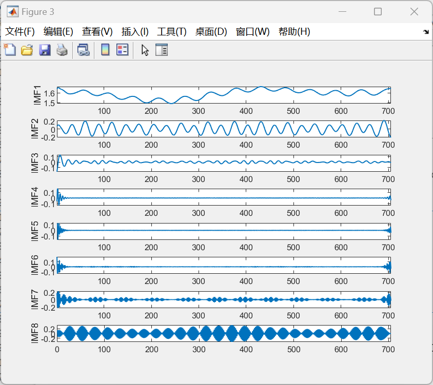Open the 插入(I) menu
The image size is (433, 385).
click(x=135, y=32)
